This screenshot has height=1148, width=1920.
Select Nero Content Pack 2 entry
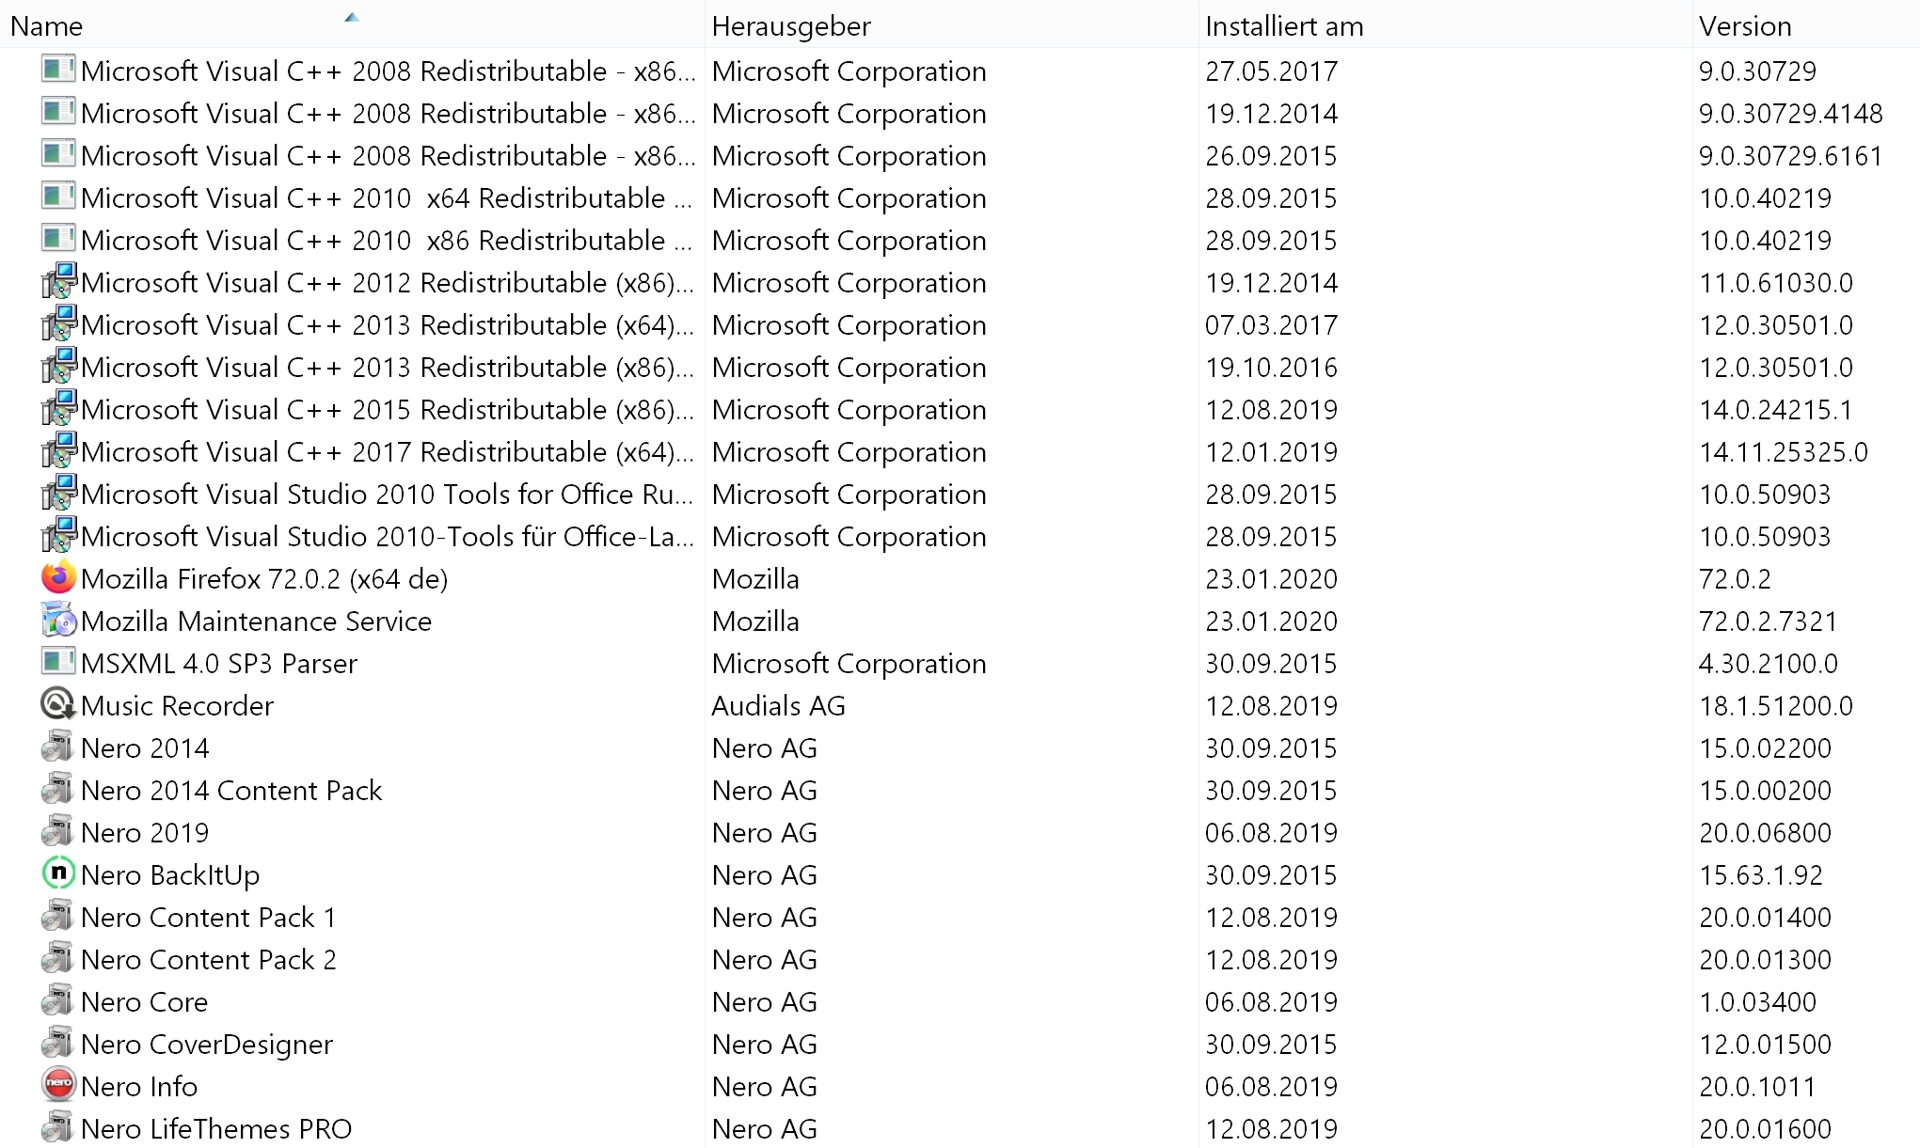[960, 959]
